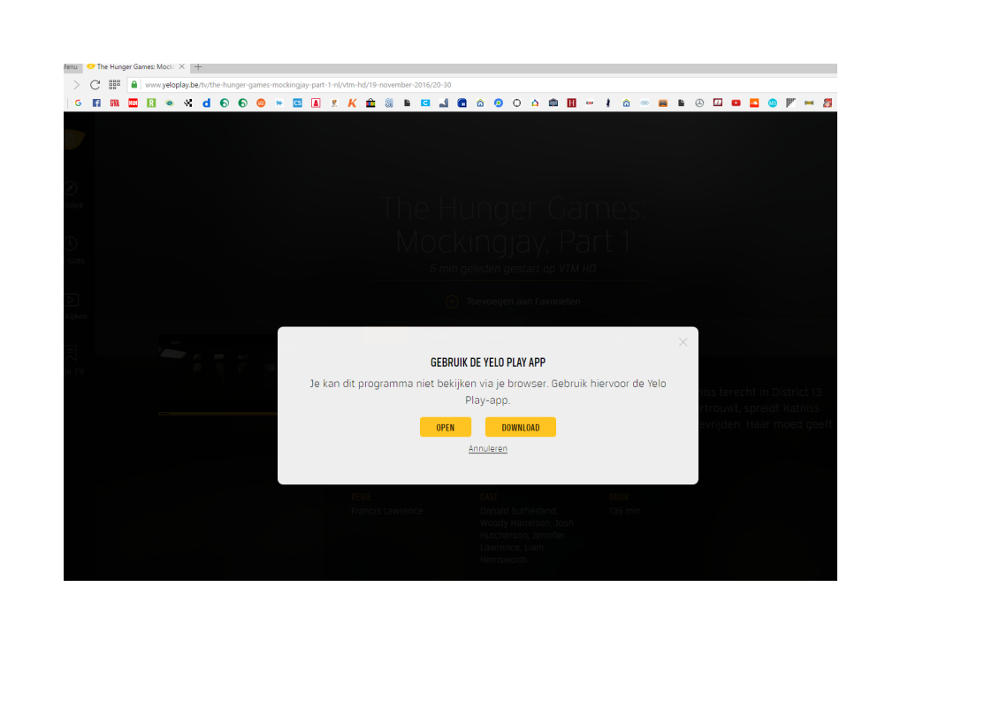Click the yellow DOWNLOAD button
The height and width of the screenshot is (701, 992).
pyautogui.click(x=520, y=427)
